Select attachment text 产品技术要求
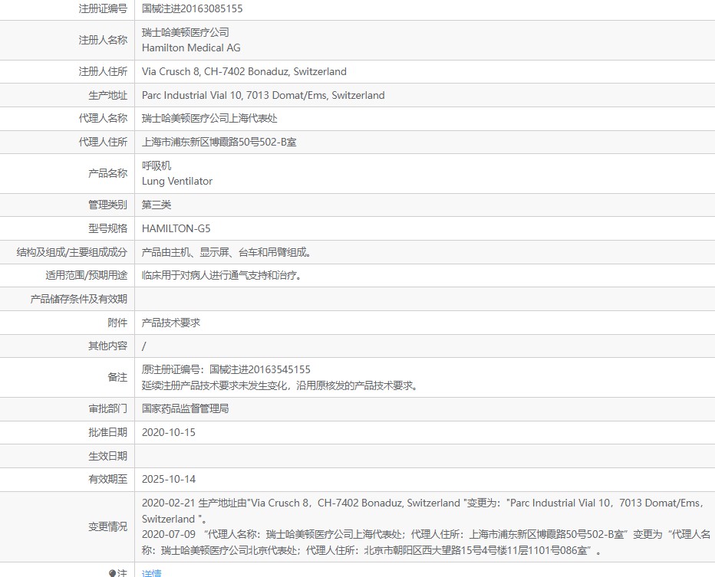The image size is (715, 577). (x=171, y=323)
